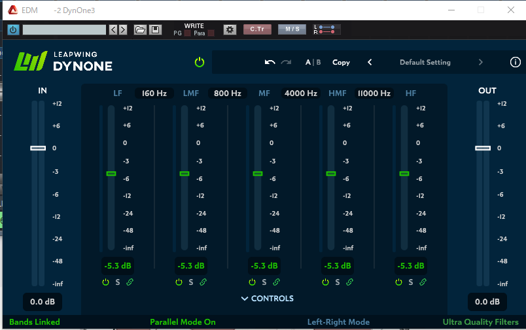Open the L/R channel routing icon
Image resolution: width=526 pixels, height=330 pixels.
click(x=326, y=29)
